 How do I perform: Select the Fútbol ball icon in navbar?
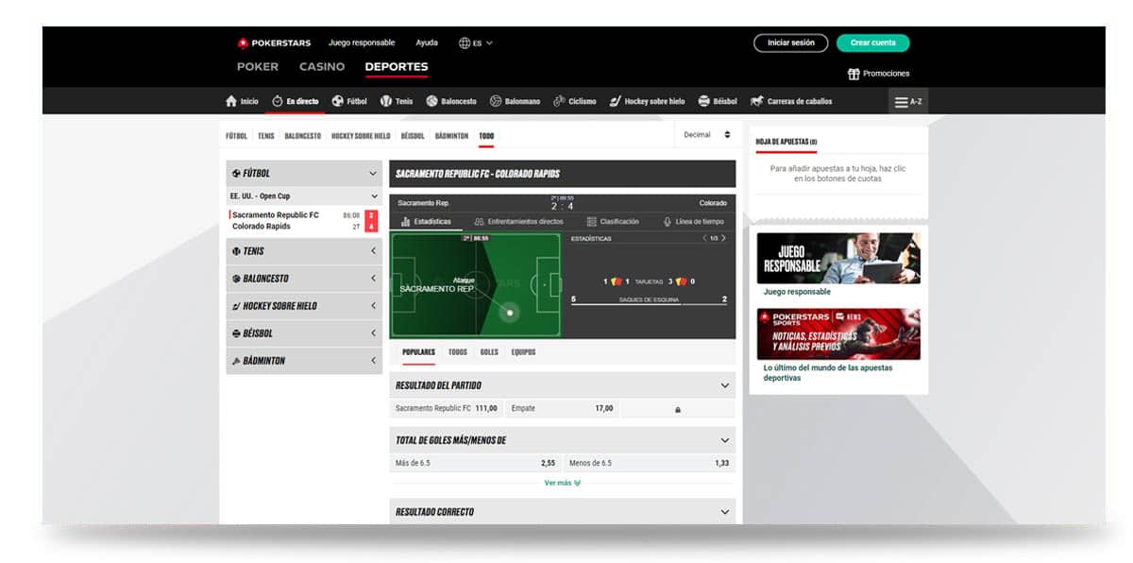338,101
